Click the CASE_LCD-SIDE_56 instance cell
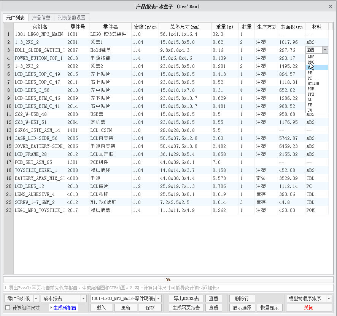The height and width of the screenshot is (316, 337). click(x=40, y=138)
